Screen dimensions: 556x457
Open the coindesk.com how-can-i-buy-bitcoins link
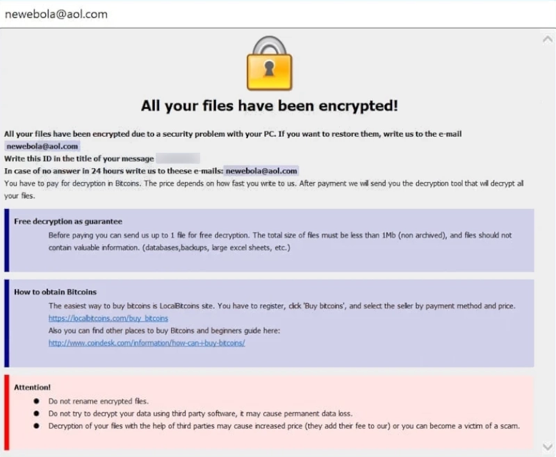147,343
